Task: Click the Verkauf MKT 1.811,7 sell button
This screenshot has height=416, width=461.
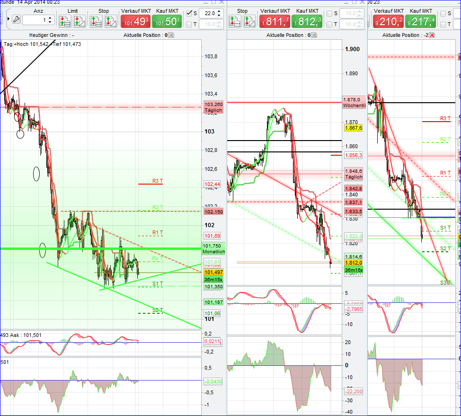Action: click(275, 20)
